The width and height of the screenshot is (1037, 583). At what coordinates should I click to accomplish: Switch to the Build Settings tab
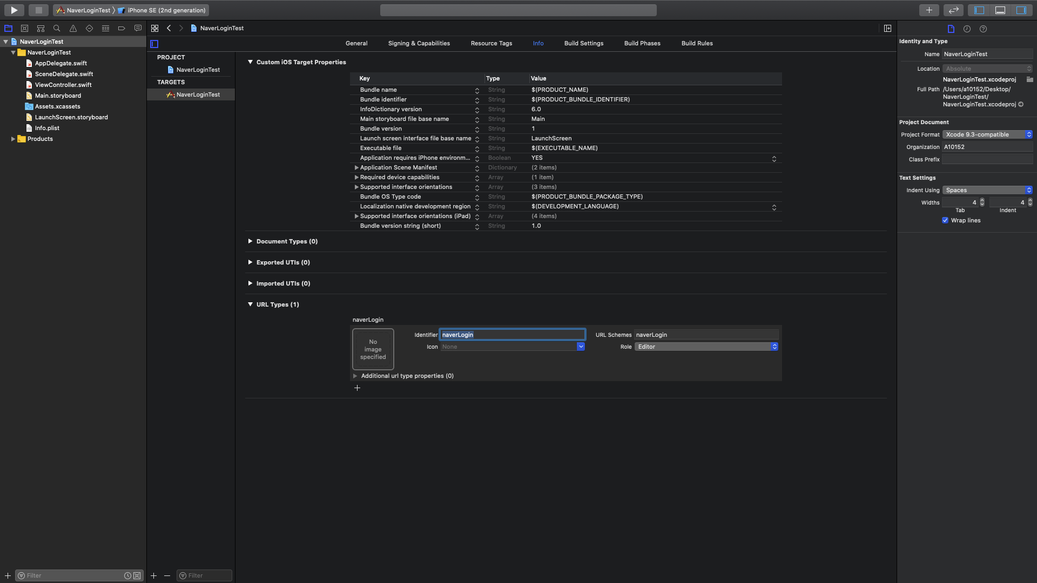click(x=583, y=43)
